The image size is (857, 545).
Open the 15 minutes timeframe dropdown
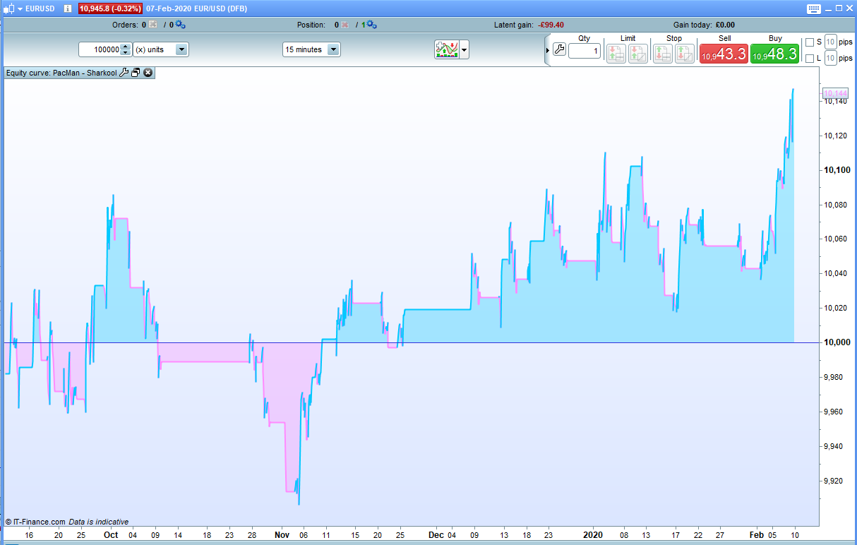click(311, 49)
